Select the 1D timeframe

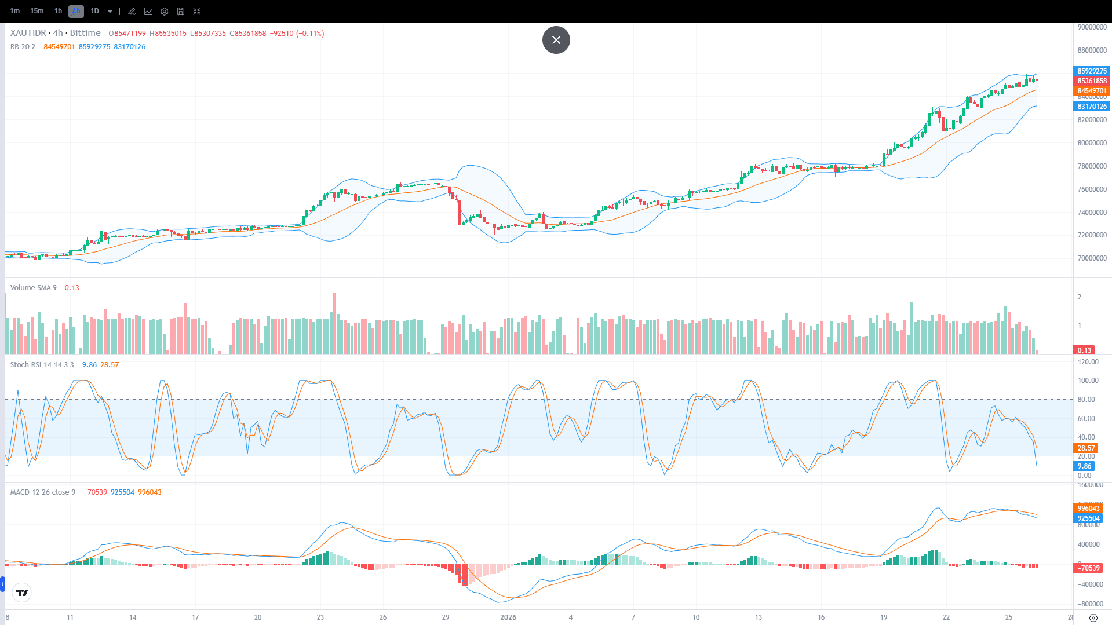pyautogui.click(x=95, y=11)
